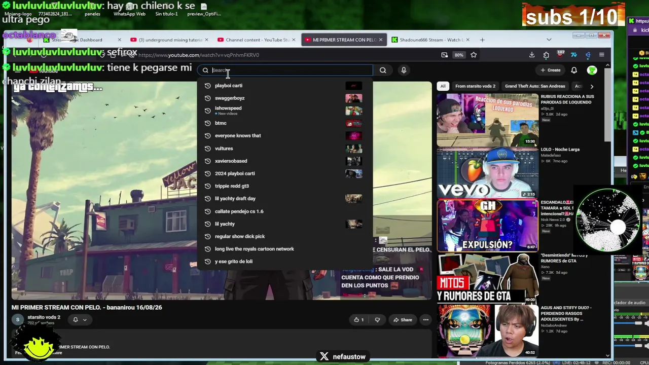Open Agus and Stiffy Duo video thumbnail
The height and width of the screenshot is (365, 649).
[487, 330]
